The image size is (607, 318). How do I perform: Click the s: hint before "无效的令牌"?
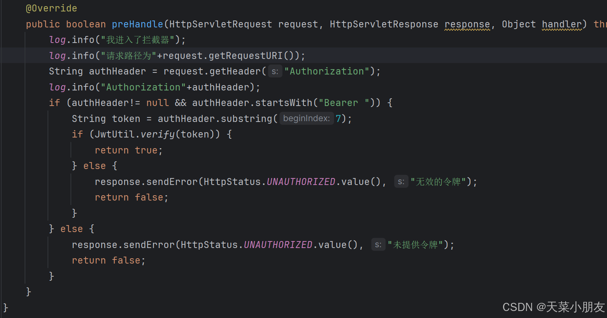pyautogui.click(x=401, y=181)
